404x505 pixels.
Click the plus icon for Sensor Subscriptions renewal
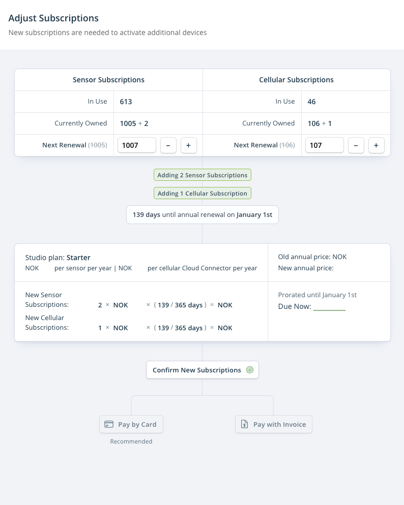(188, 145)
